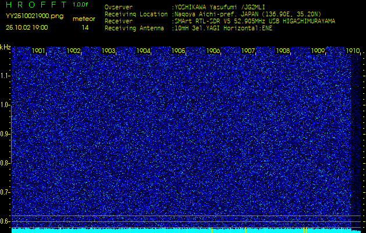Click the date stamp 25.10.02 19:00

click(27, 27)
